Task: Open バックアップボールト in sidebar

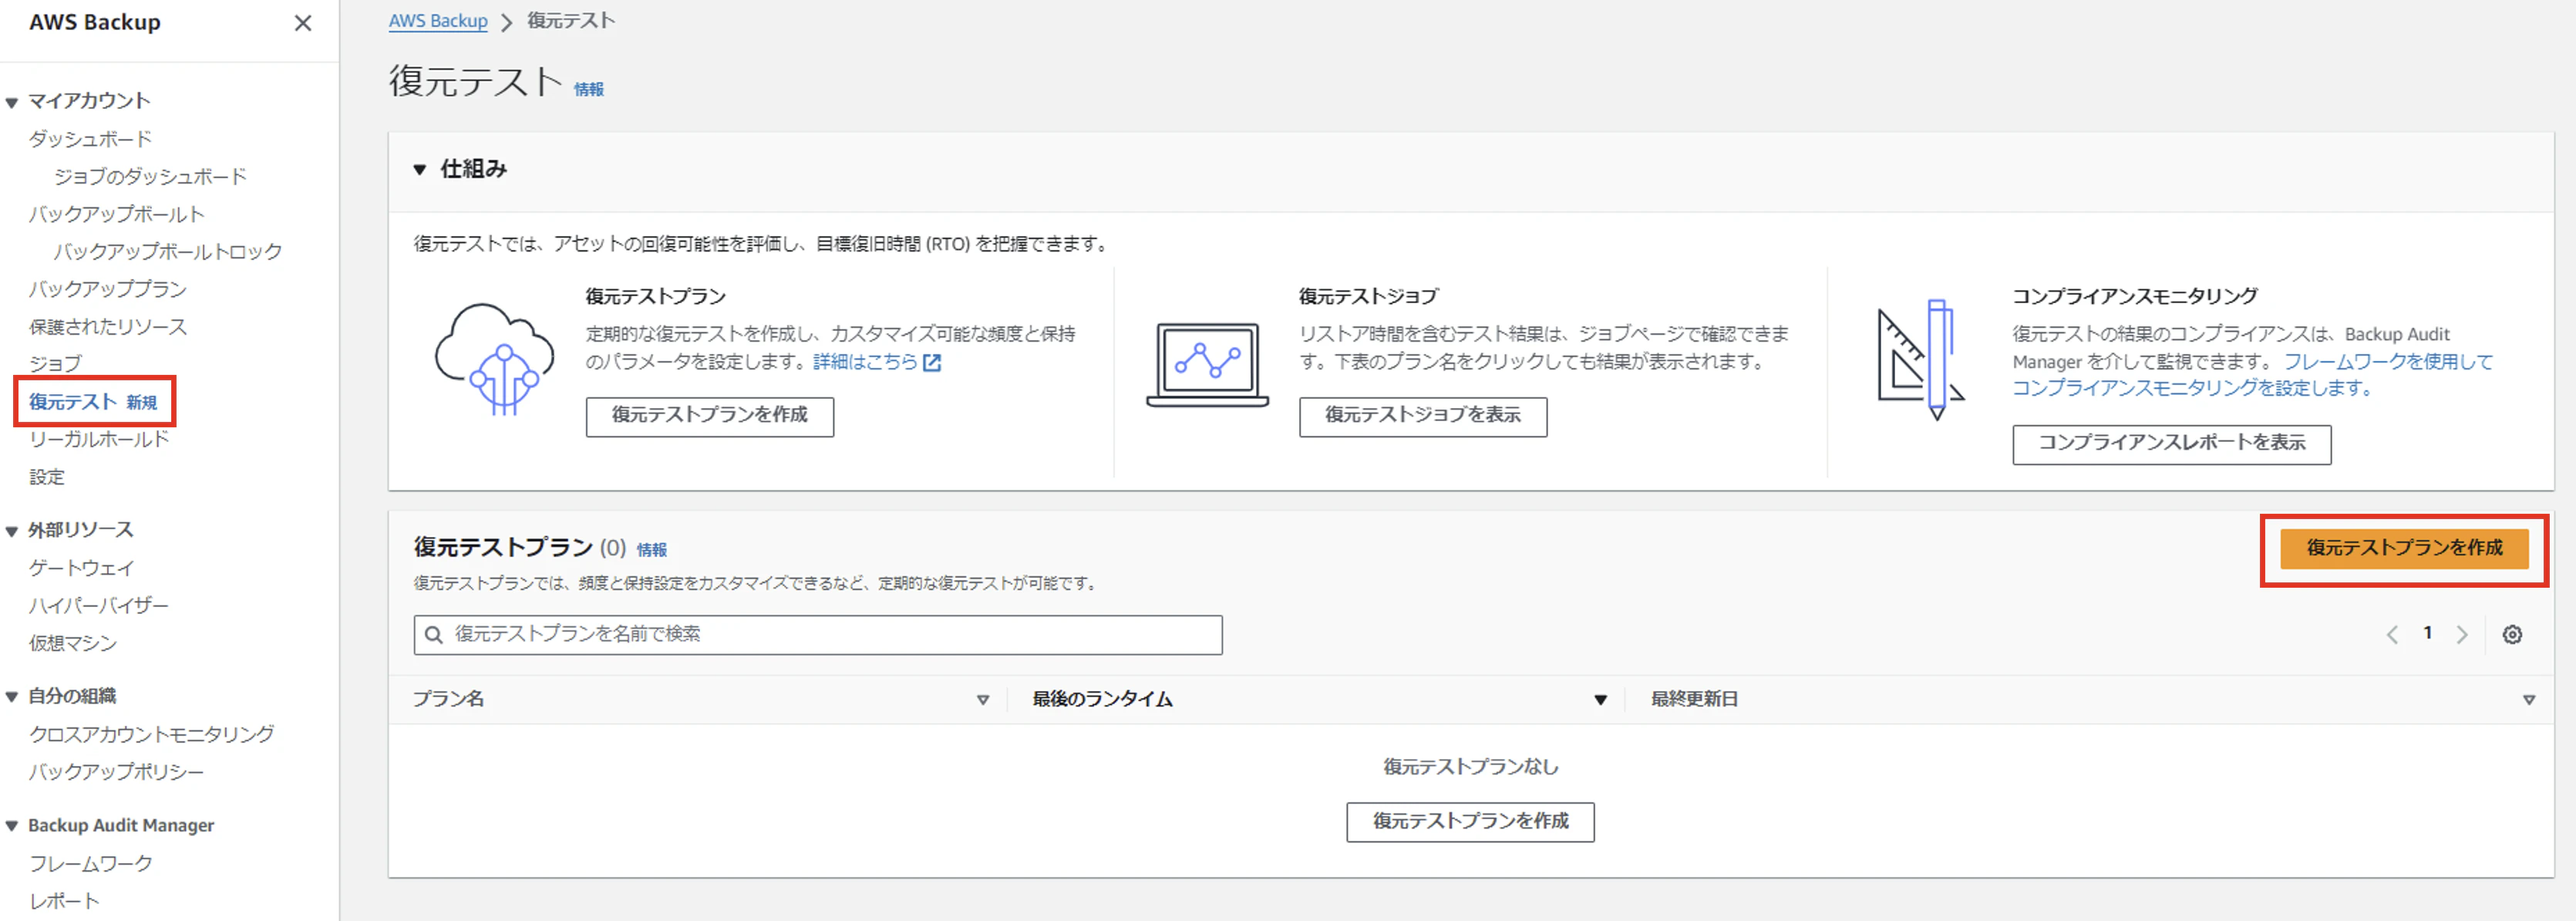Action: click(116, 214)
